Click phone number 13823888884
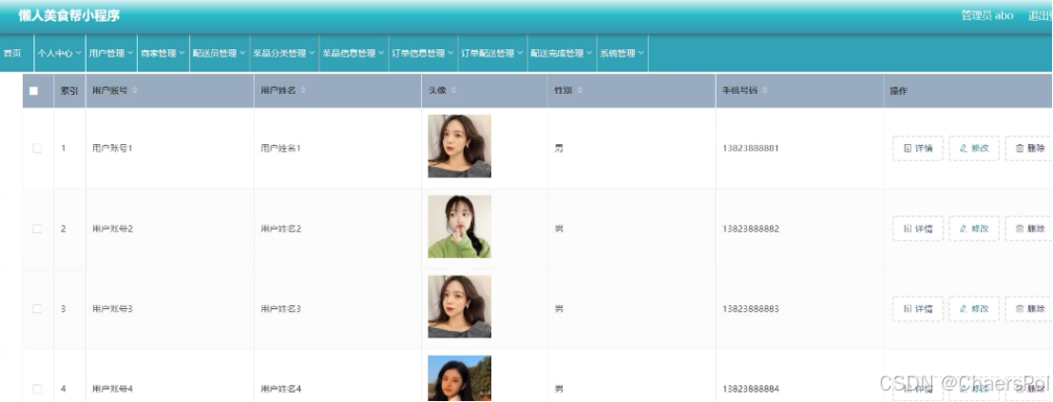The image size is (1053, 402). 751,390
